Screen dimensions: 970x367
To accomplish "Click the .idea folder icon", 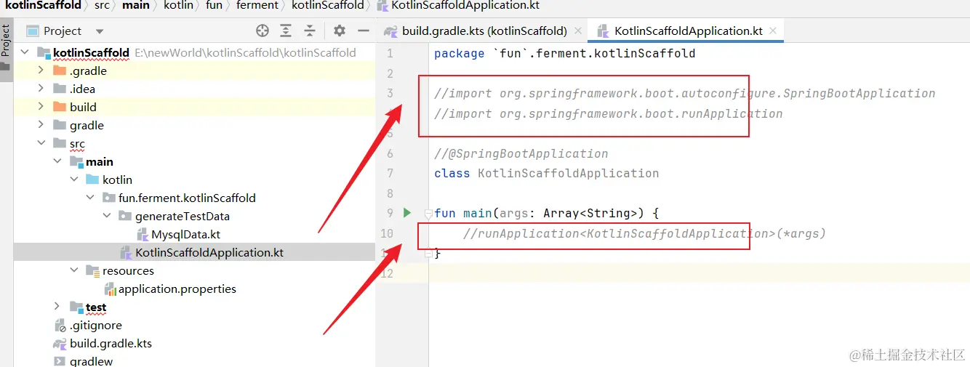I will pyautogui.click(x=60, y=89).
